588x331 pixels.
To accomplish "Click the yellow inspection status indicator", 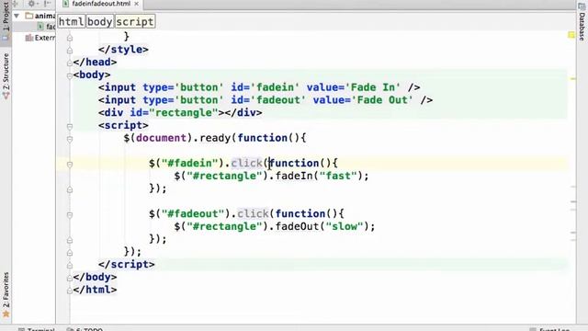I will [571, 35].
